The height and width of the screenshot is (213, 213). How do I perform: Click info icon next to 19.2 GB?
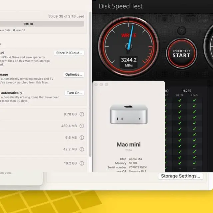pyautogui.click(x=82, y=163)
